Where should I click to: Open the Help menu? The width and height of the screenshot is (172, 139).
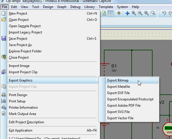[135, 7]
